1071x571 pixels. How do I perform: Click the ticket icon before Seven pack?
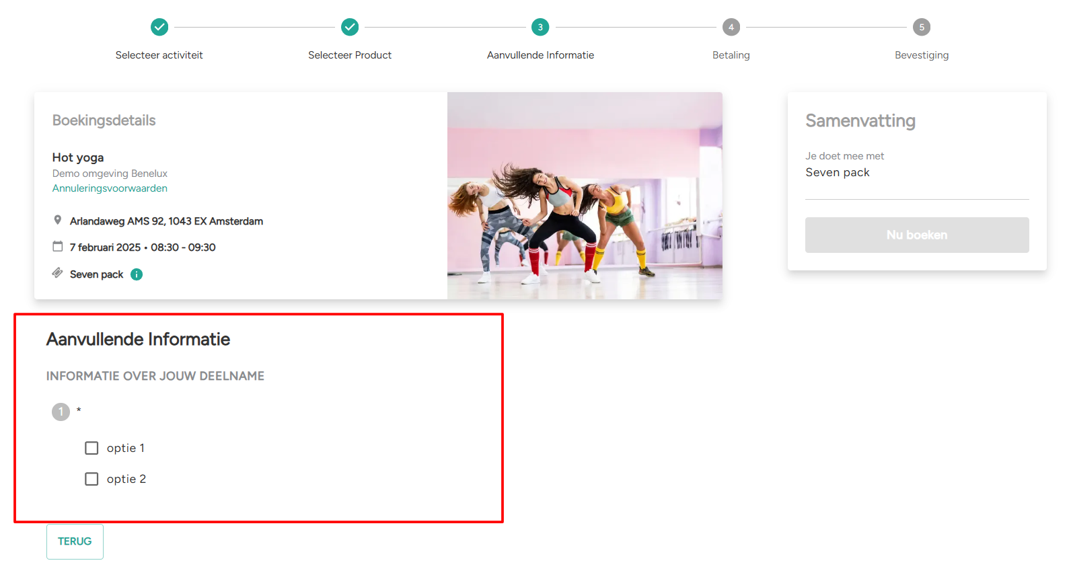pos(58,273)
